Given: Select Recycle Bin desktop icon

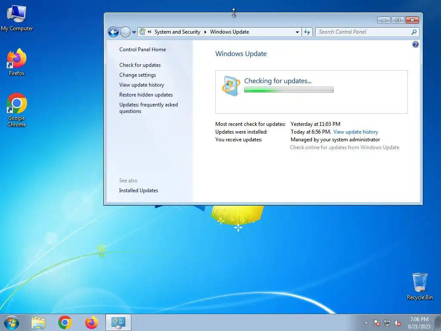Looking at the screenshot, I should [419, 286].
